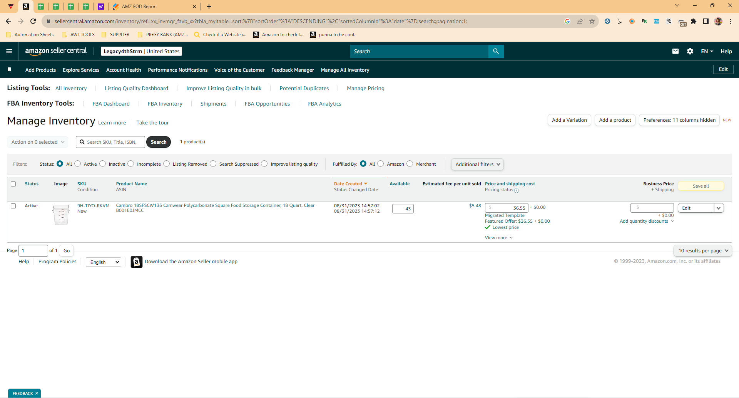The image size is (739, 398).
Task: Select the Listing Removed status filter
Action: click(x=167, y=164)
